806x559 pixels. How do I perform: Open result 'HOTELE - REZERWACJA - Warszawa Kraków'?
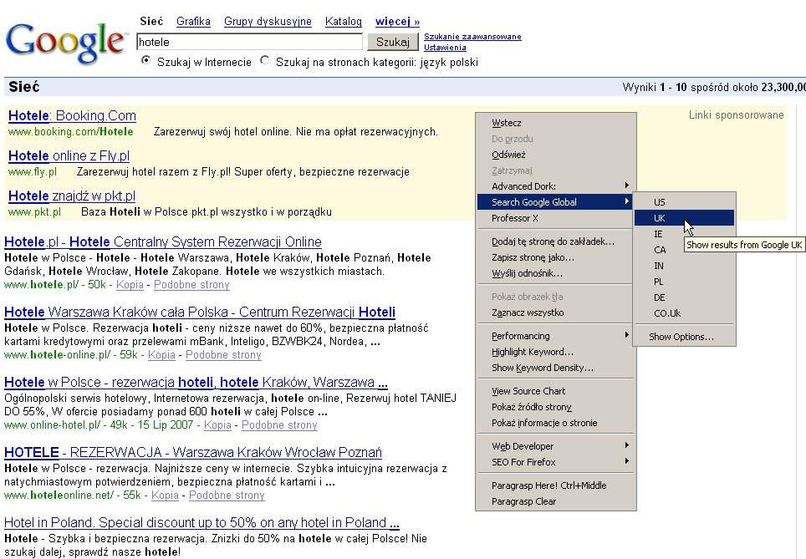coord(193,452)
